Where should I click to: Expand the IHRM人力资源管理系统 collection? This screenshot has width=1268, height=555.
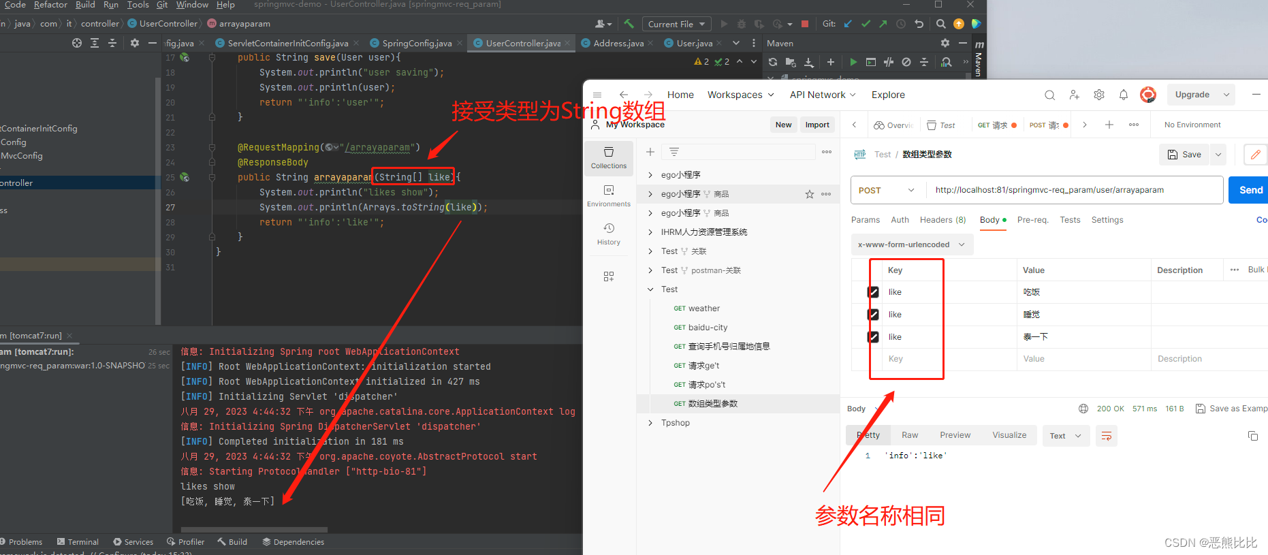pyautogui.click(x=650, y=232)
